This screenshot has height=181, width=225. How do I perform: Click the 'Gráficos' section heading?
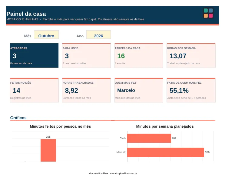point(18,118)
